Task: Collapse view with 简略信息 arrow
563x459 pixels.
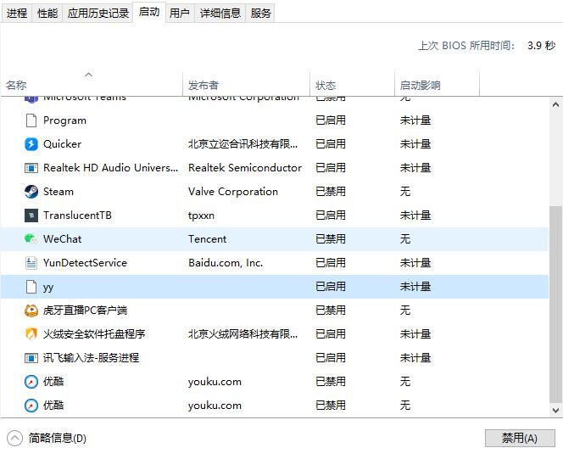Action: tap(14, 438)
